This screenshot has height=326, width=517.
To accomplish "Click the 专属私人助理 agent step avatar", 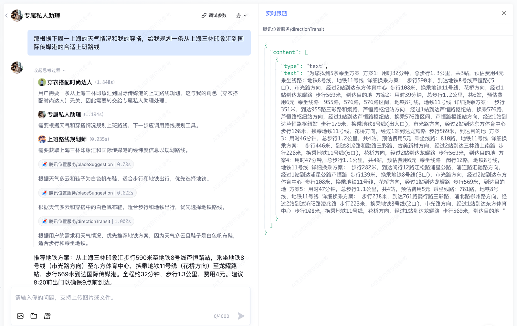I will pyautogui.click(x=42, y=114).
